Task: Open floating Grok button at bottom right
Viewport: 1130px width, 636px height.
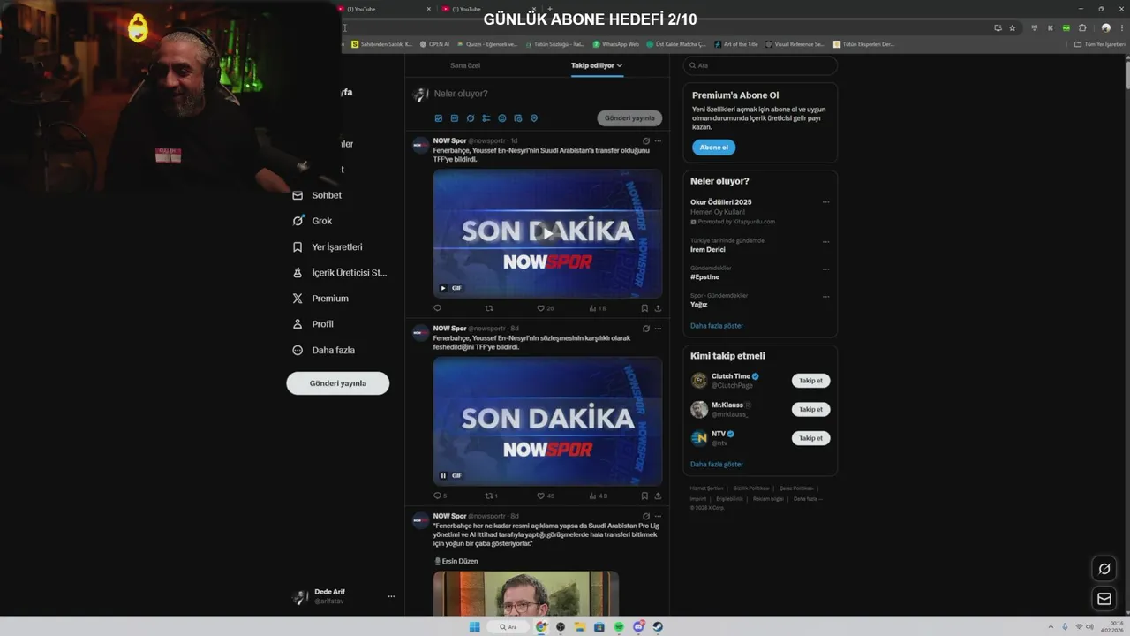Action: pyautogui.click(x=1104, y=569)
